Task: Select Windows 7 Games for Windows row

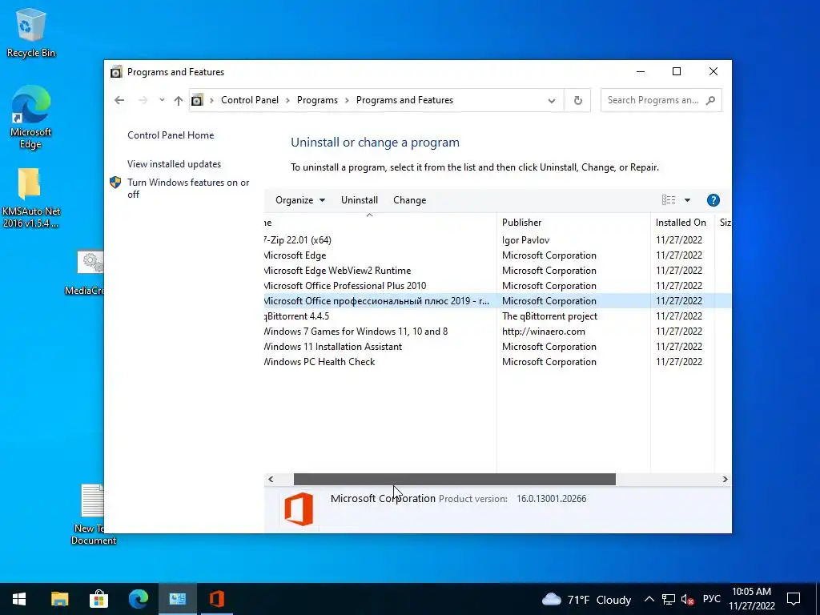Action: click(x=498, y=331)
